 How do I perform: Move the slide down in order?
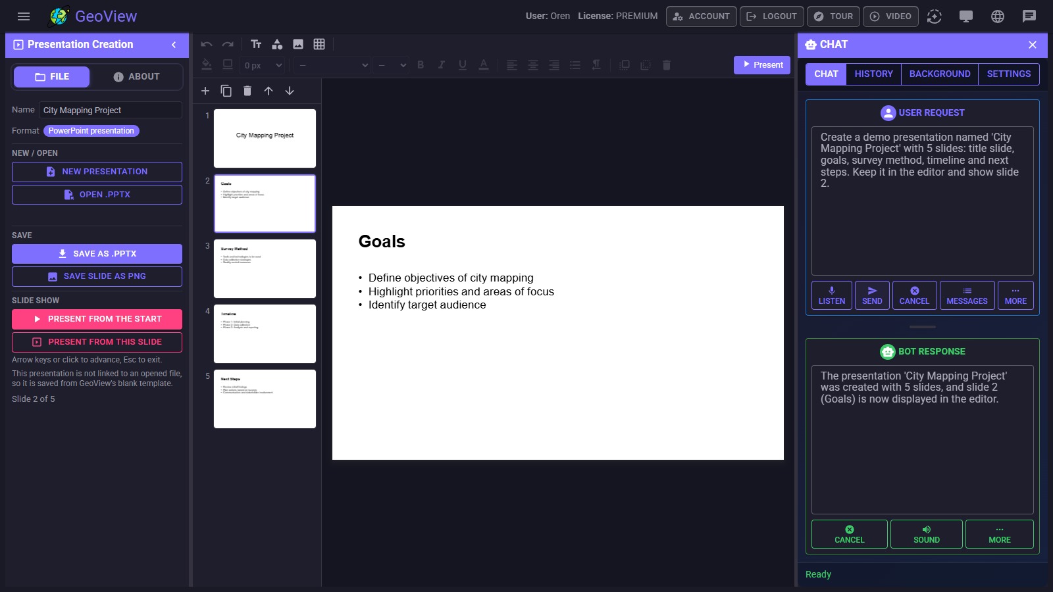tap(290, 91)
